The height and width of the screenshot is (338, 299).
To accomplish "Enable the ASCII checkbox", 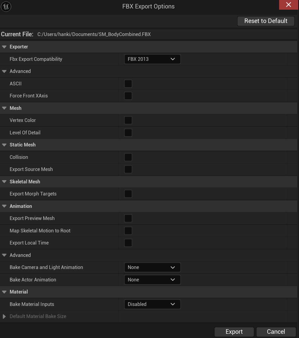I will [x=128, y=84].
